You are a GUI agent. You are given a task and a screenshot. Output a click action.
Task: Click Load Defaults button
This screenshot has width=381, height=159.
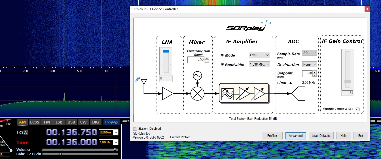click(x=321, y=136)
